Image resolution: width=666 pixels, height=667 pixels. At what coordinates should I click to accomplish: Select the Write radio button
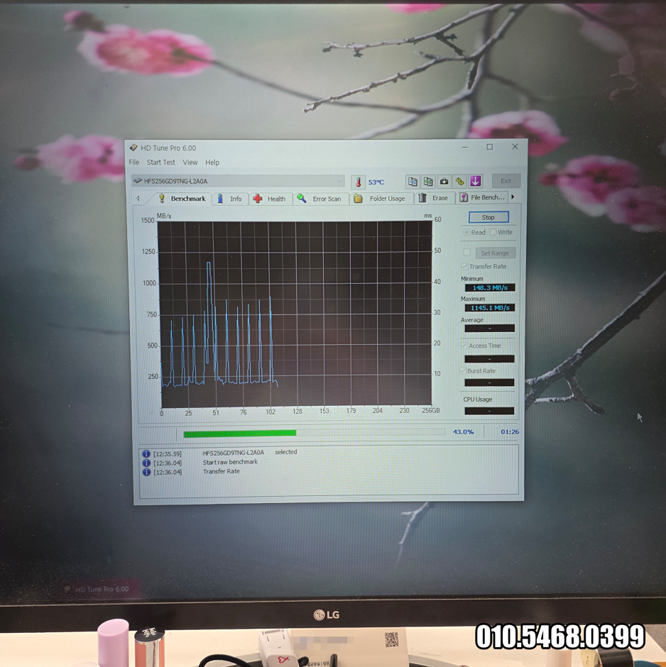493,232
